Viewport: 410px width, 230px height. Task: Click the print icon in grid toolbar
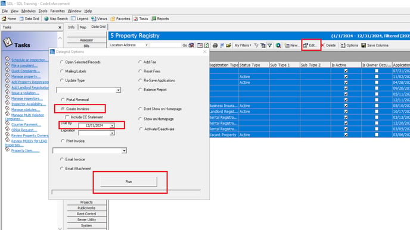[x=215, y=45]
